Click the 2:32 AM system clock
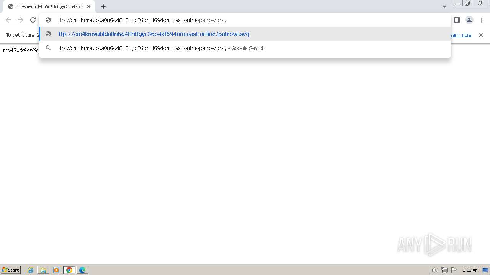Image resolution: width=490 pixels, height=275 pixels. [470, 270]
